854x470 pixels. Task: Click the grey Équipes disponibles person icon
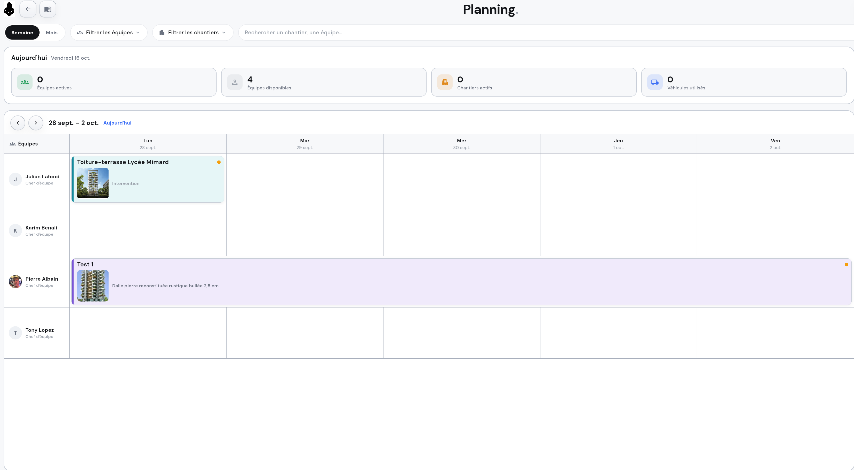point(235,82)
